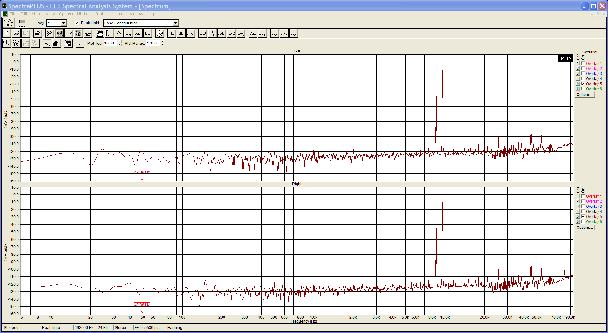Screen dimensions: 608x333
Task: Open the Config menu
Action: [x=100, y=14]
